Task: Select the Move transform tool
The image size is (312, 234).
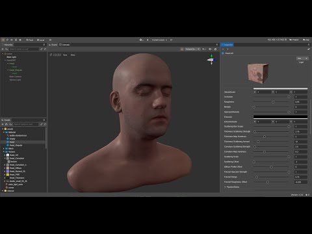Action: click(x=3, y=40)
